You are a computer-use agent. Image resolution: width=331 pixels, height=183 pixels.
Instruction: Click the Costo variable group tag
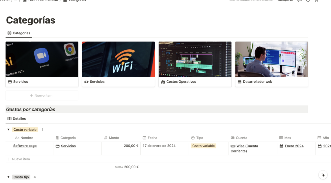point(25,130)
